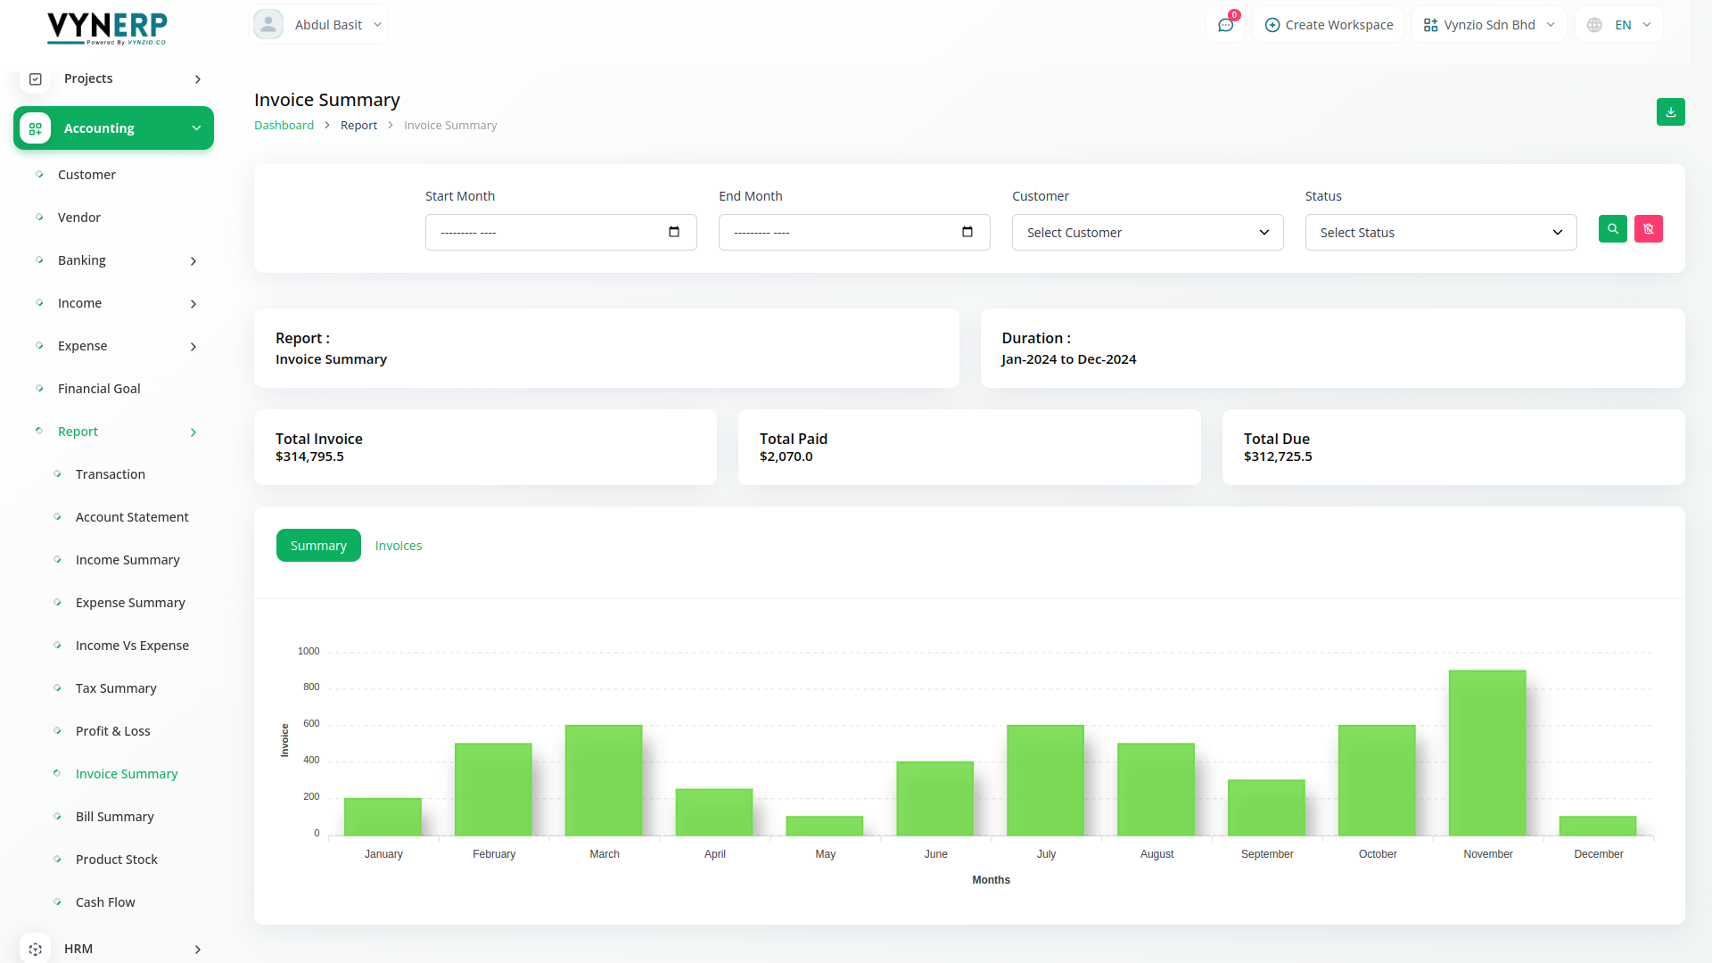Image resolution: width=1712 pixels, height=963 pixels.
Task: Open the Select Status dropdown
Action: 1440,233
